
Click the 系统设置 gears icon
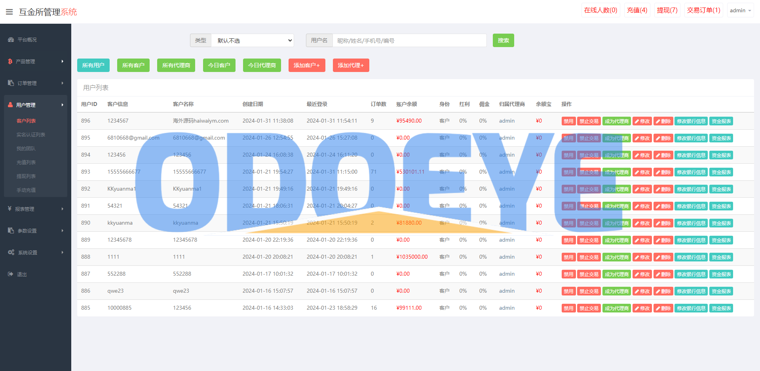point(11,252)
